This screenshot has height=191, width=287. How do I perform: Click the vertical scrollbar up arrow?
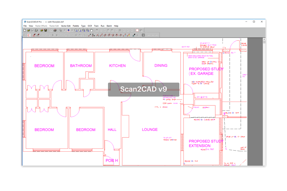(264, 39)
